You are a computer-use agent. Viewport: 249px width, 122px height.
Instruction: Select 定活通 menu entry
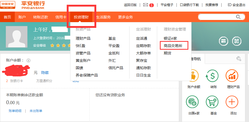[142, 38]
